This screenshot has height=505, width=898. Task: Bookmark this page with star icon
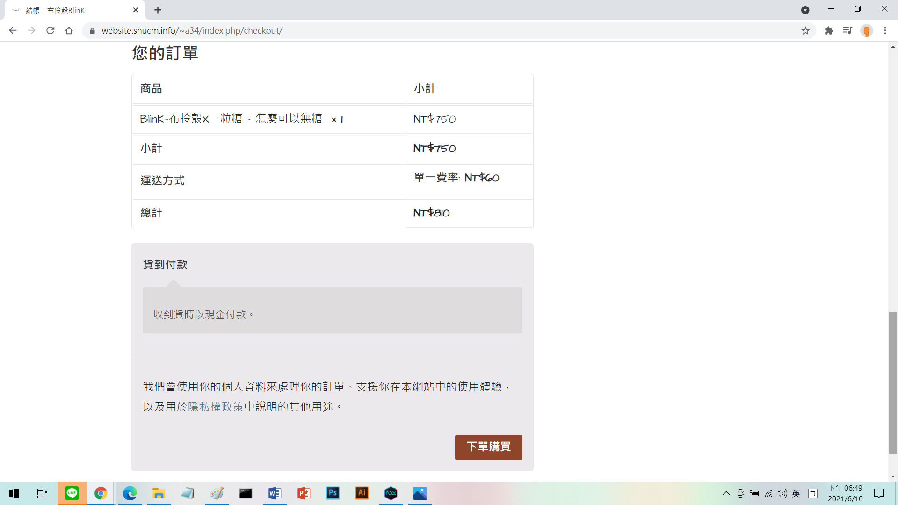click(805, 31)
